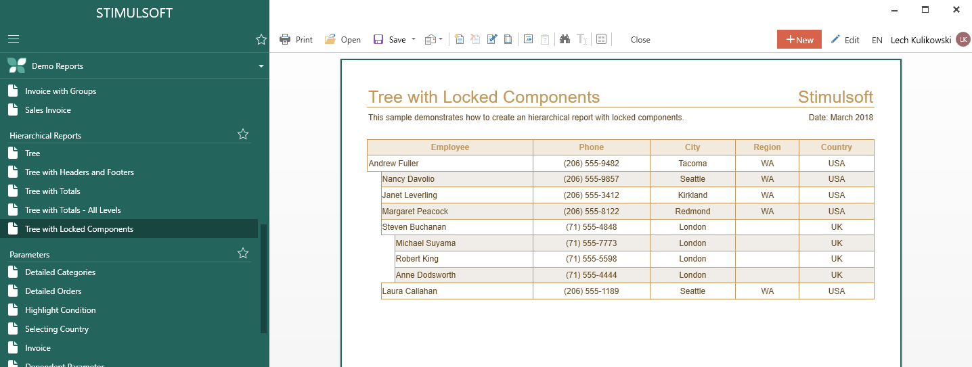Click the page view mode icon

(601, 39)
